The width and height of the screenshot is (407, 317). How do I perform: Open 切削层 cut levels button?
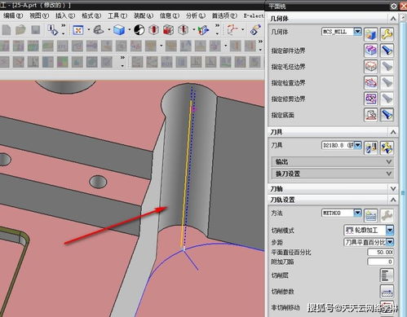[387, 275]
